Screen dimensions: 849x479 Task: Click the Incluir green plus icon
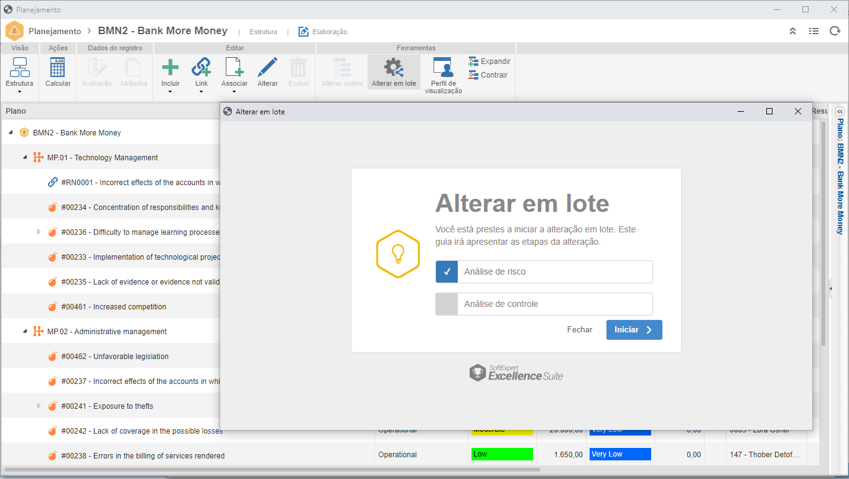pos(170,67)
